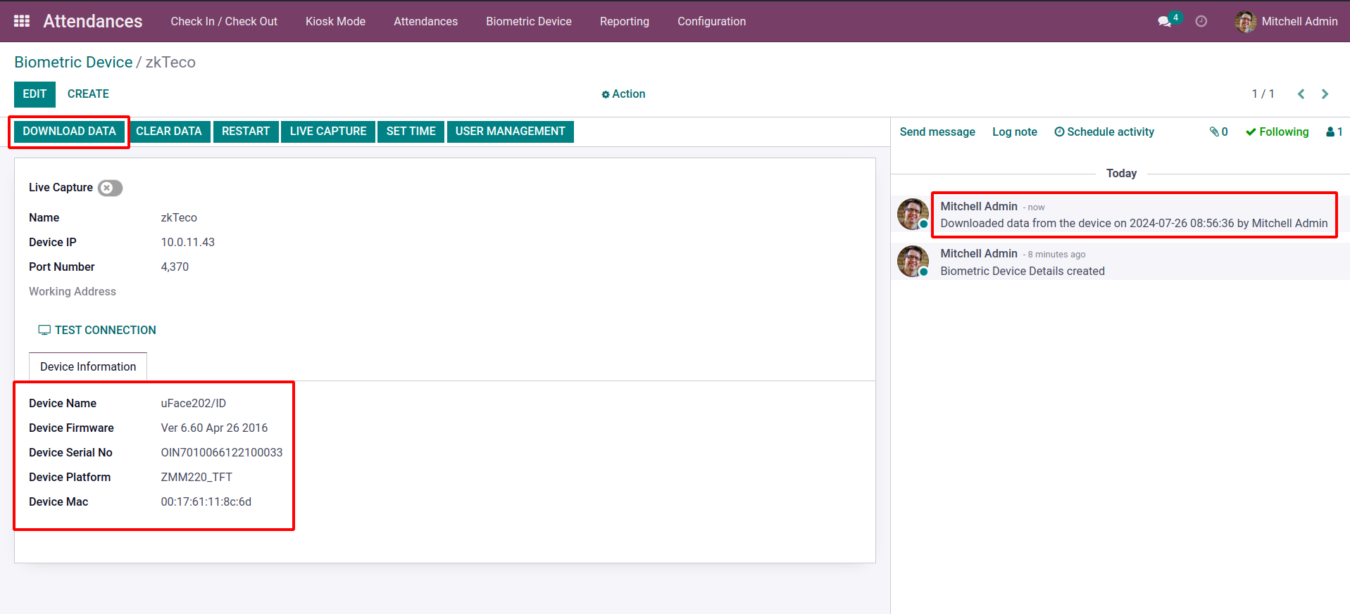Click the Working Address label
1350x614 pixels.
73,291
